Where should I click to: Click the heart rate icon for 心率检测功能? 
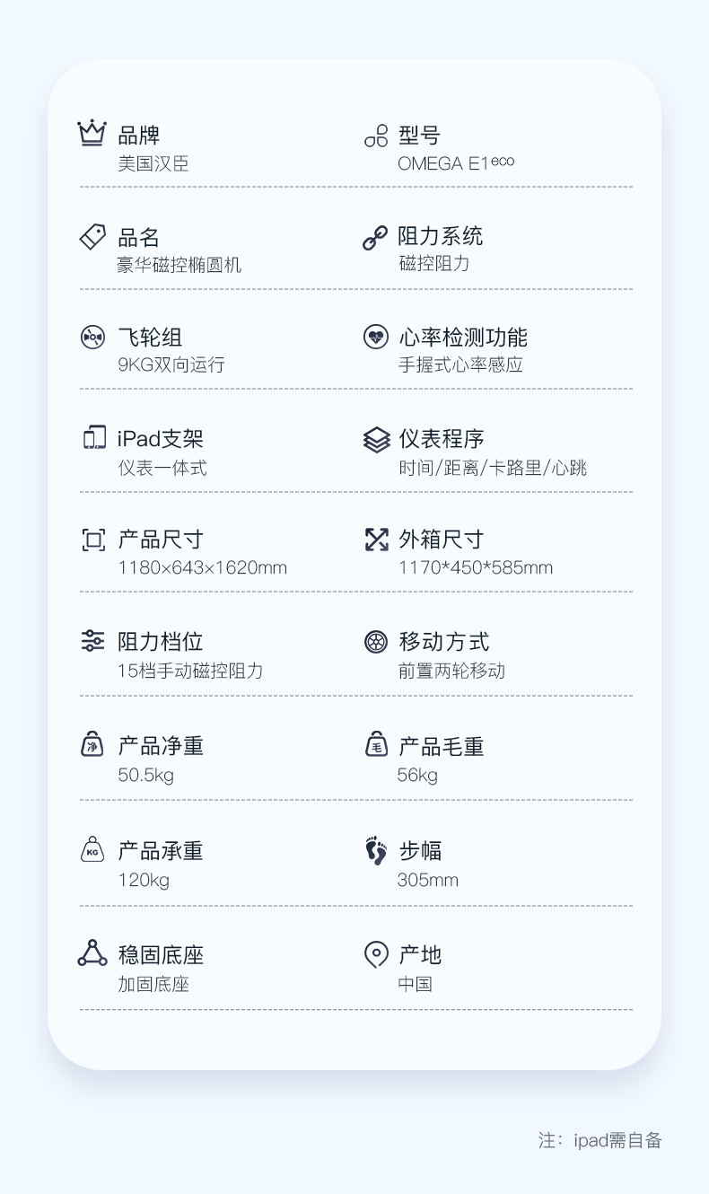376,338
